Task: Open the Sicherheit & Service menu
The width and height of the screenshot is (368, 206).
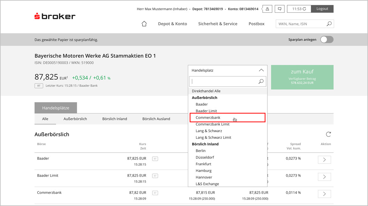Action: click(x=218, y=24)
